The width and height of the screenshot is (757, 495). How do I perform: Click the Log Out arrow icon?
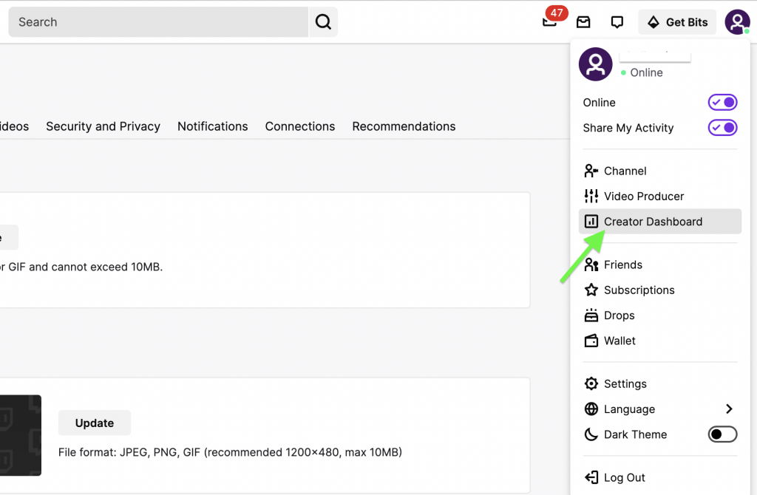(x=591, y=477)
